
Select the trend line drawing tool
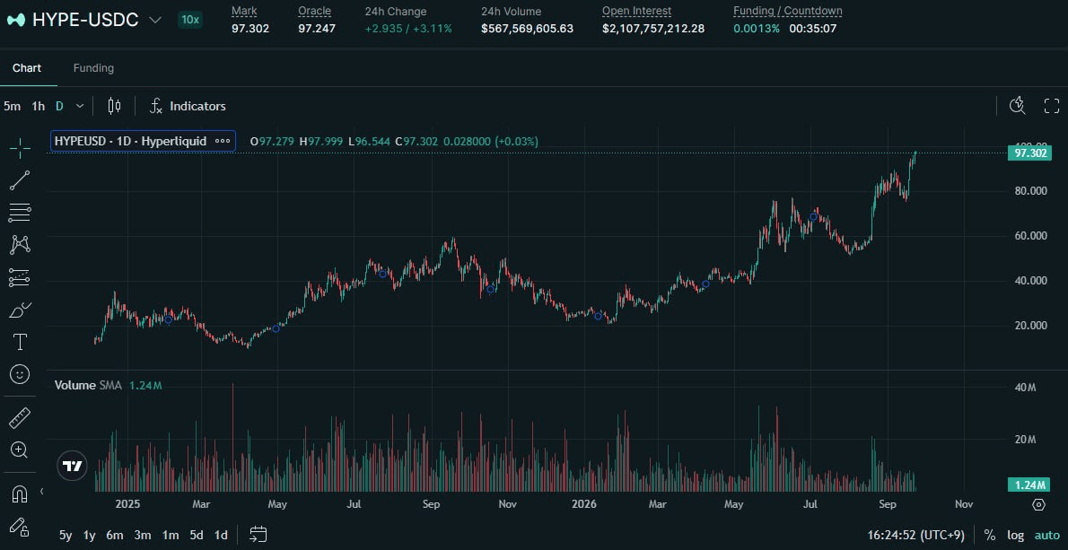20,180
